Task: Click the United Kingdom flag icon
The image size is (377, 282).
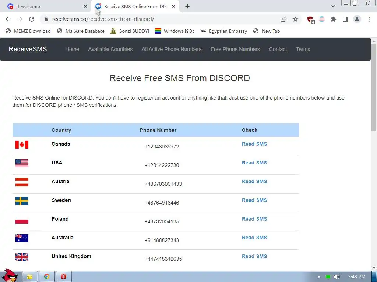Action: 22,257
